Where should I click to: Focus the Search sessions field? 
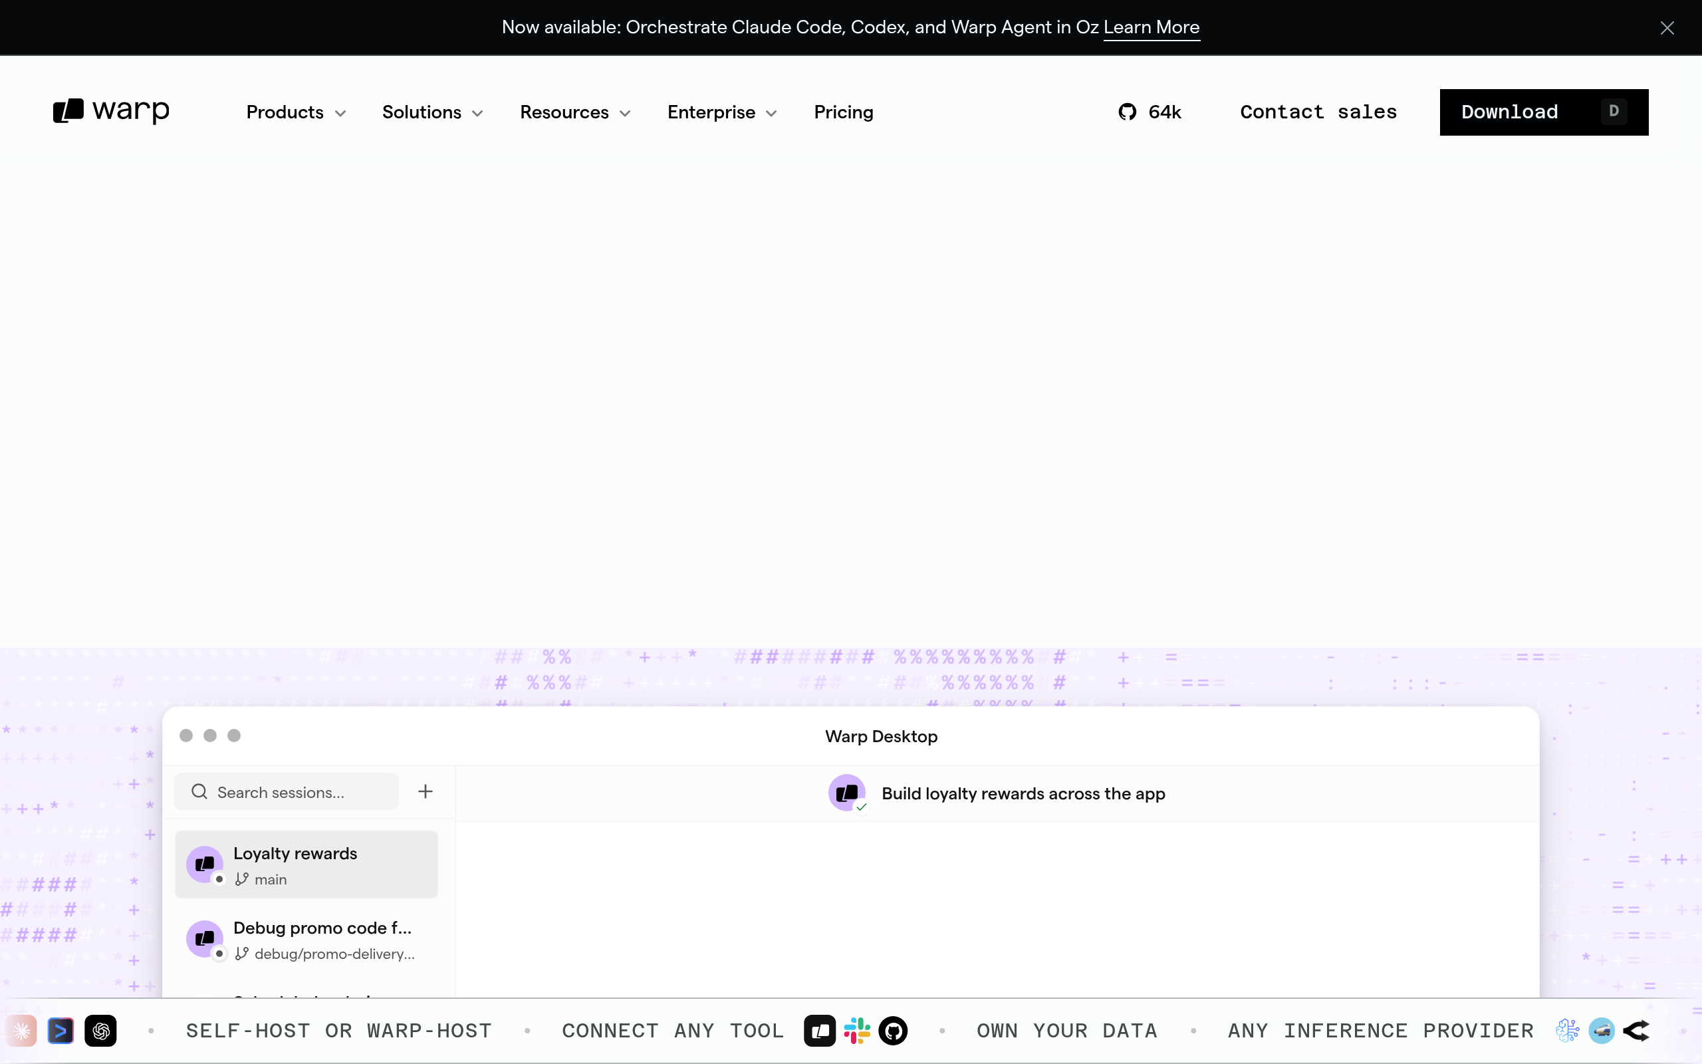point(287,791)
